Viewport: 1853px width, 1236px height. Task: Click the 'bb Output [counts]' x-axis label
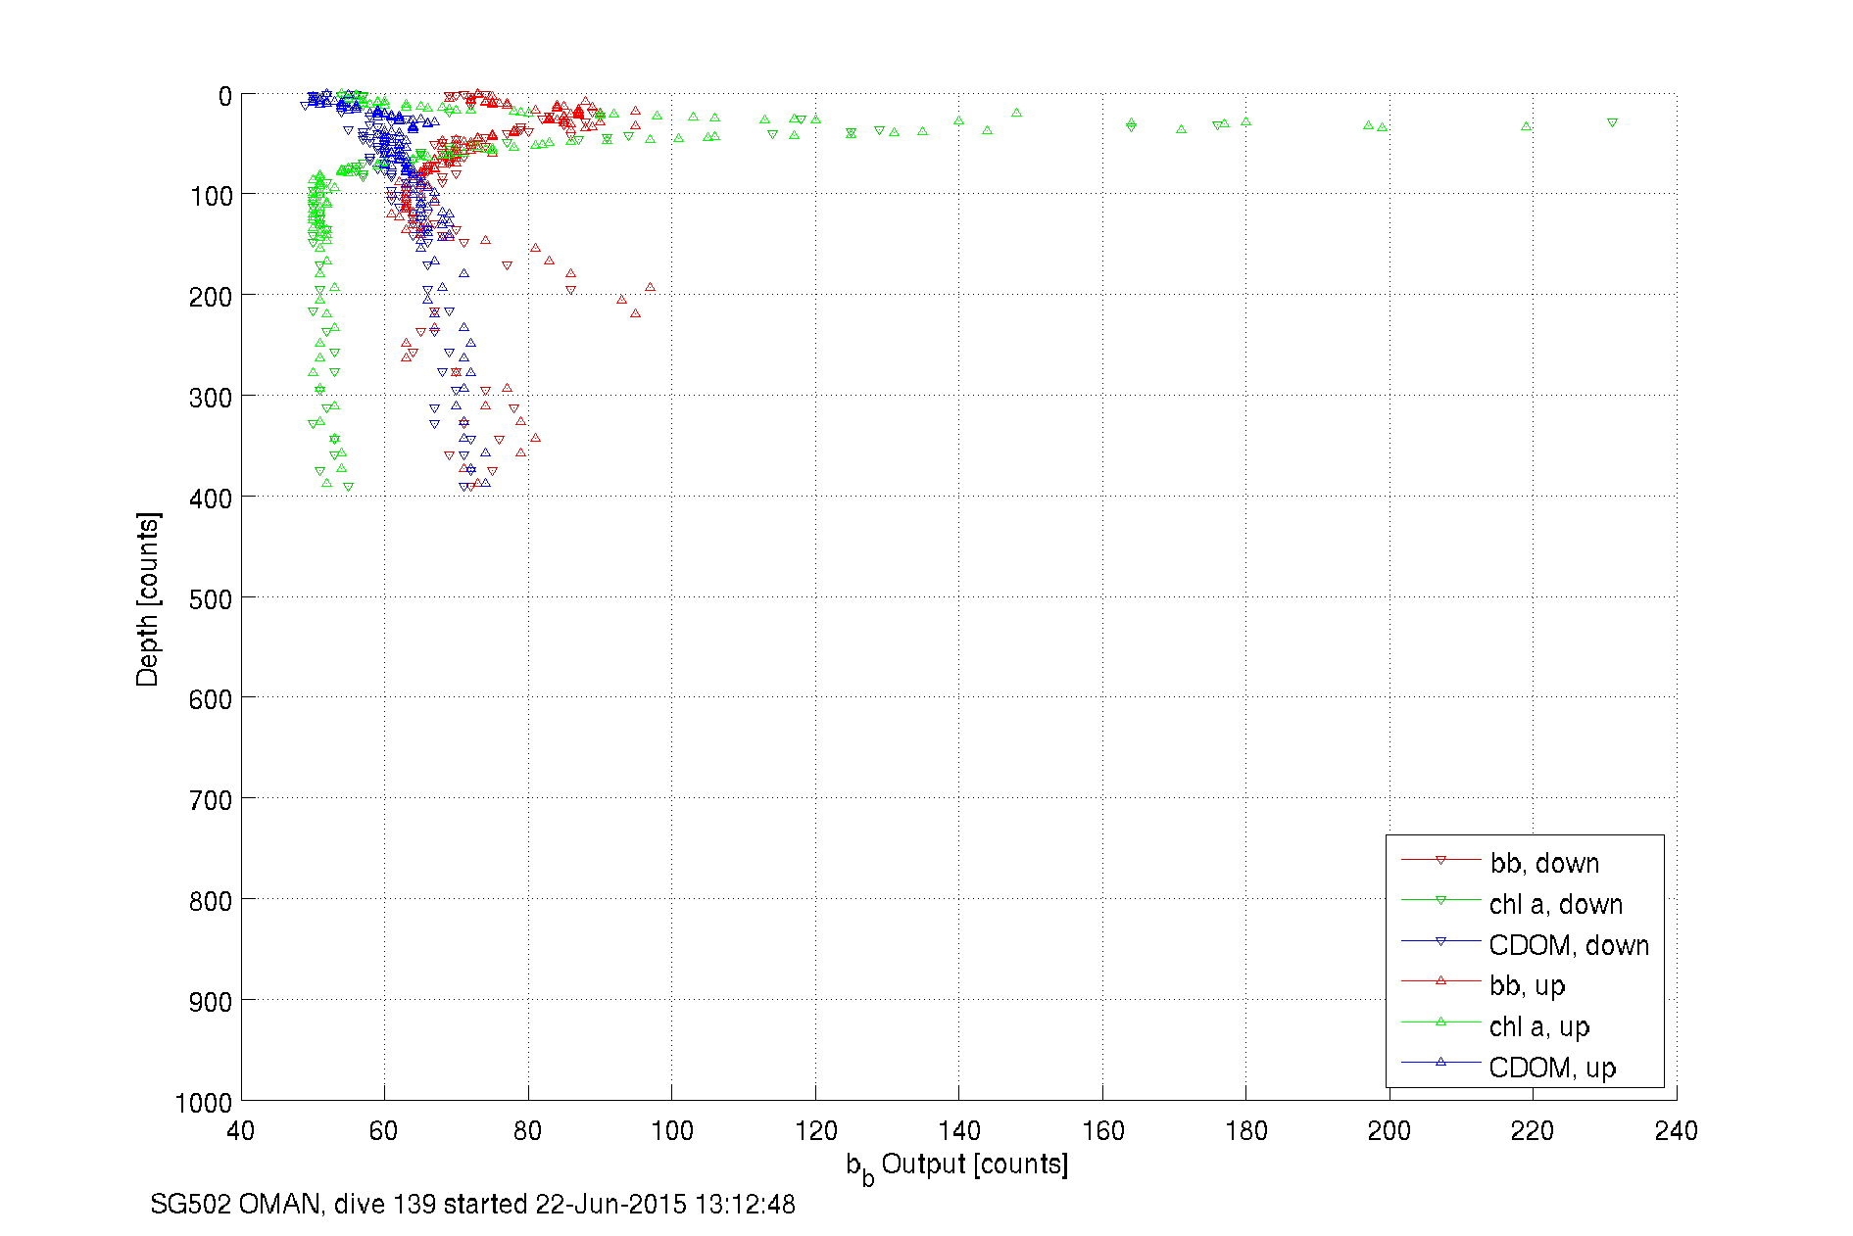point(957,1166)
